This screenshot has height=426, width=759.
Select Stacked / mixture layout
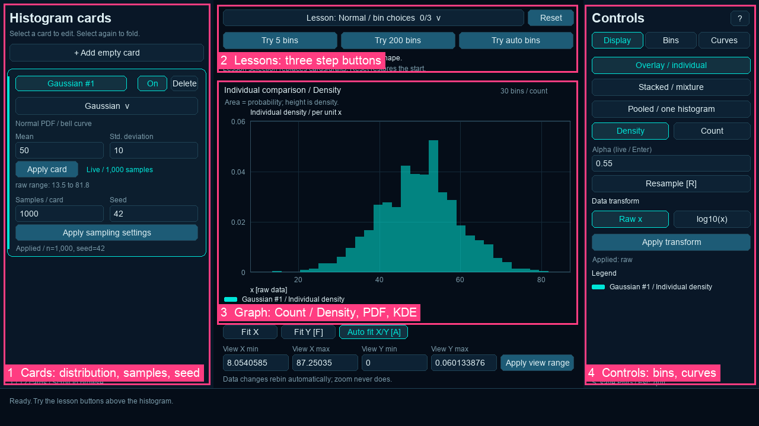click(x=671, y=87)
